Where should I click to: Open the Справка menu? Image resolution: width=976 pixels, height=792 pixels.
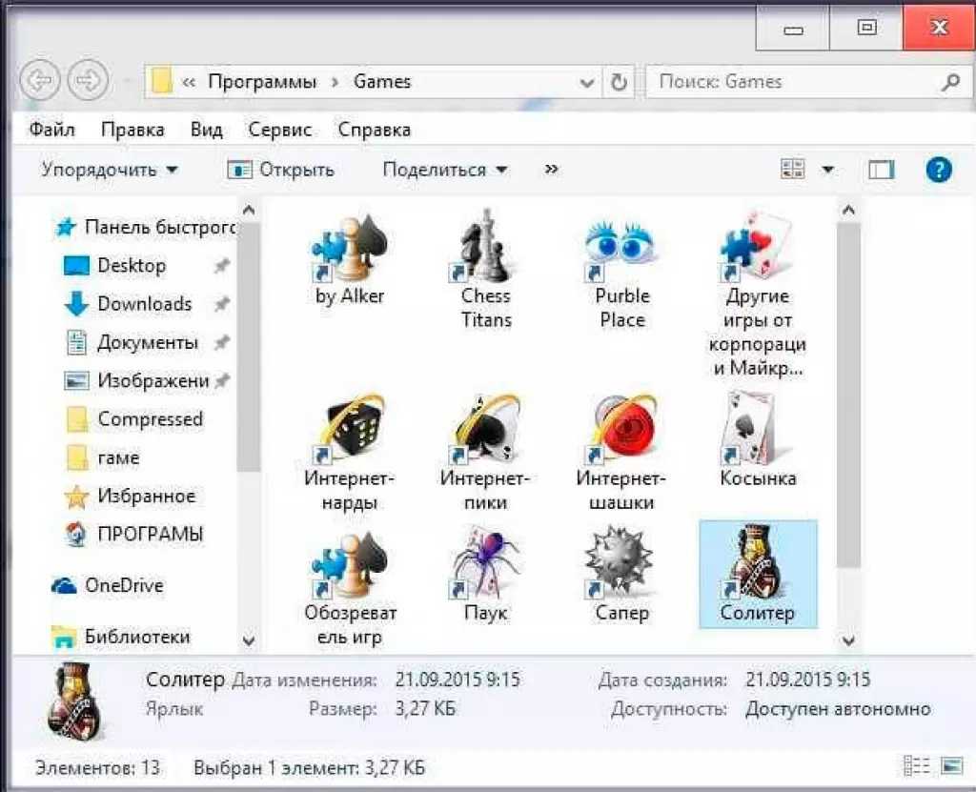tap(374, 130)
